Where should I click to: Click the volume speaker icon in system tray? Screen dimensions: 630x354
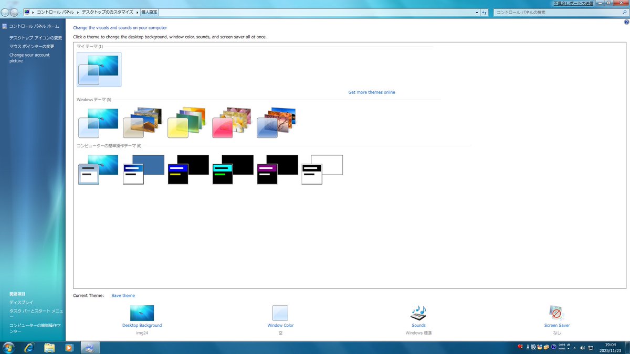point(582,348)
